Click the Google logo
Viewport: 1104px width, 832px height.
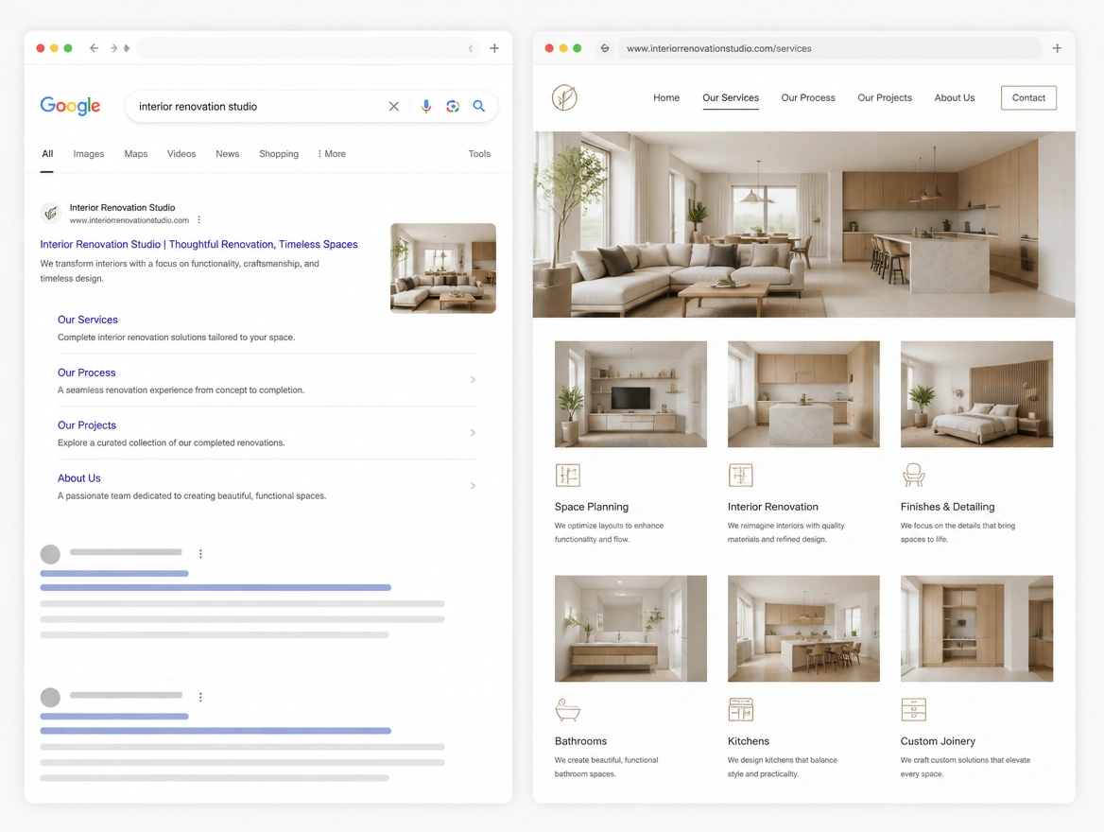click(70, 106)
